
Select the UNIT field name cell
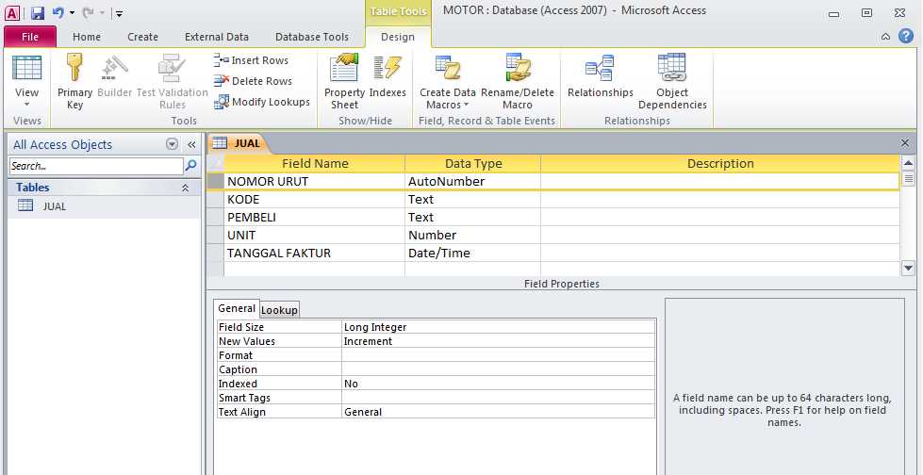314,235
